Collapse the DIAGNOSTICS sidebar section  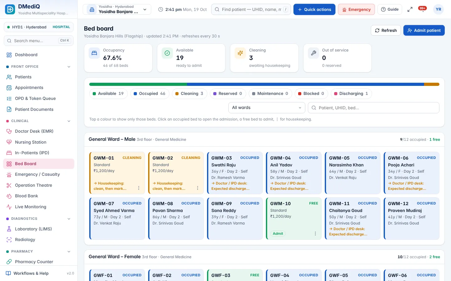click(x=69, y=219)
